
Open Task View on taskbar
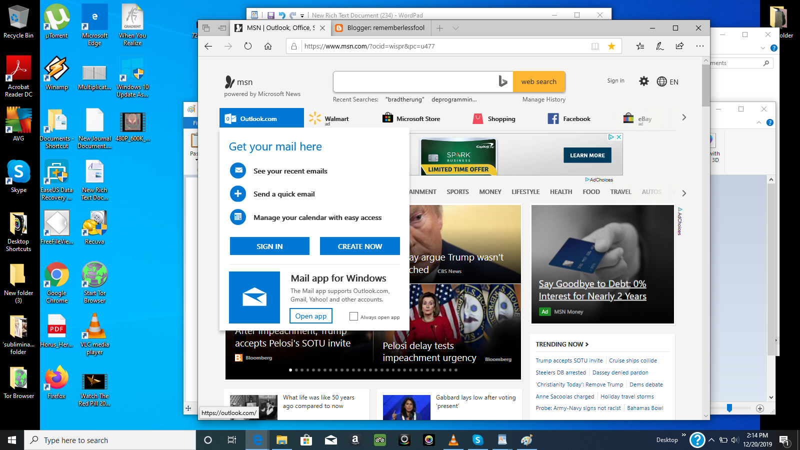(x=232, y=440)
